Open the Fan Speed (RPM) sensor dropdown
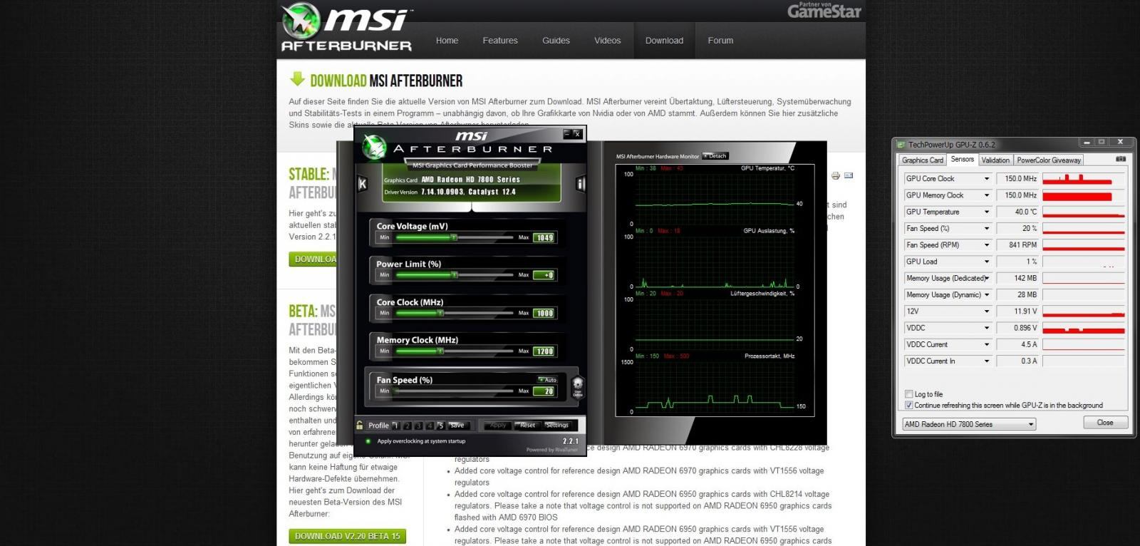The image size is (1140, 546). pyautogui.click(x=987, y=245)
